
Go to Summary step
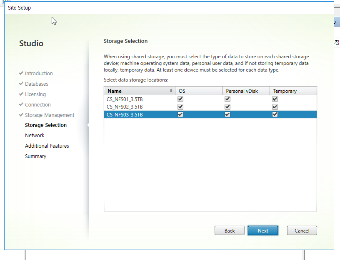35,156
